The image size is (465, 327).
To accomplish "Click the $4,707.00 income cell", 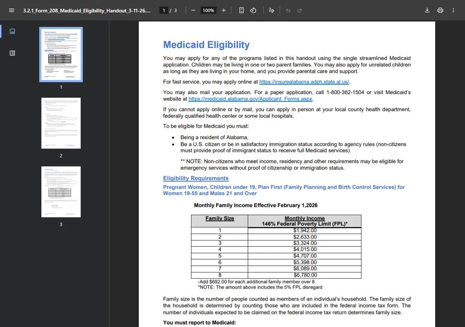I will [305, 256].
